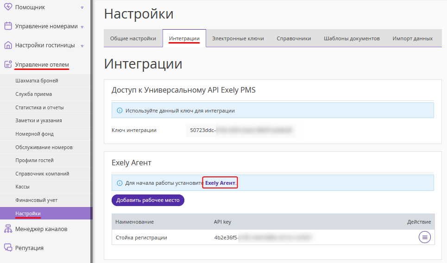
Task: Open the Импорт данных tab
Action: tap(413, 38)
